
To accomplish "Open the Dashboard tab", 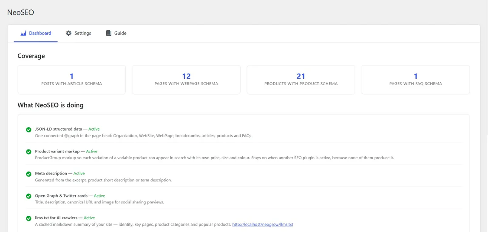I will tap(36, 33).
